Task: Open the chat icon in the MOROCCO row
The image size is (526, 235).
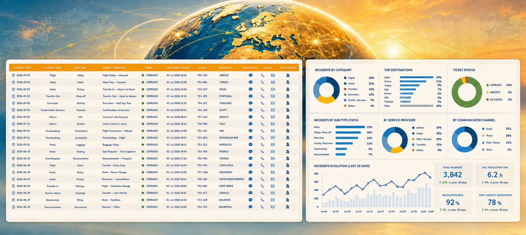Action: coord(251,145)
